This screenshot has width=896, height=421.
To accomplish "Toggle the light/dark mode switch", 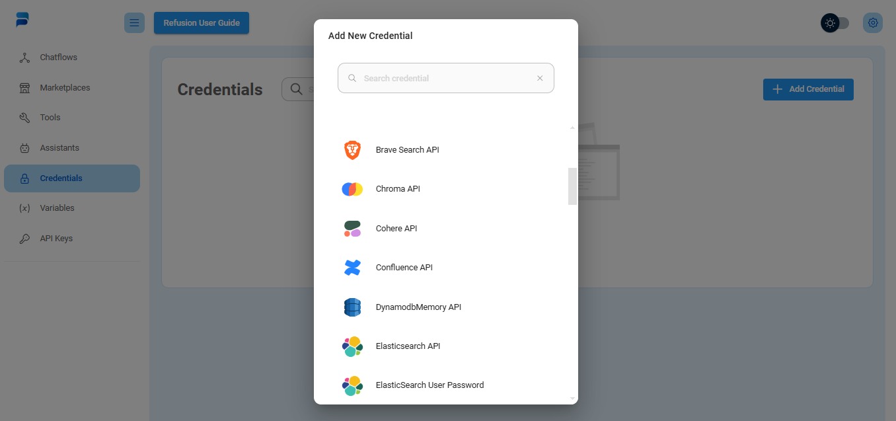I will tap(835, 23).
